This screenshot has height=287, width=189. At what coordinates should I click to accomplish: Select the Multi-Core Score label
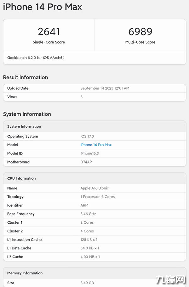point(140,42)
